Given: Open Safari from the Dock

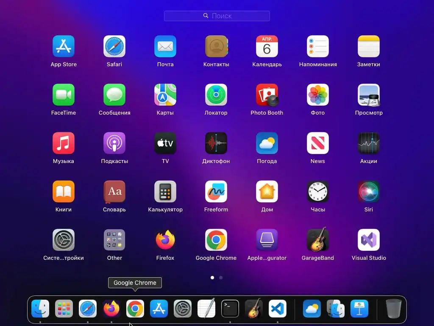Looking at the screenshot, I should [x=88, y=309].
